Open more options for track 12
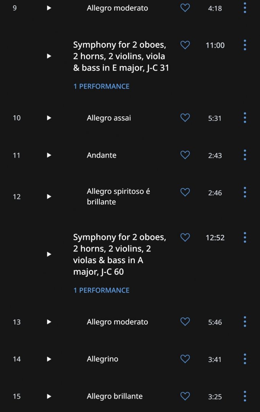Image resolution: width=260 pixels, height=412 pixels. [245, 192]
